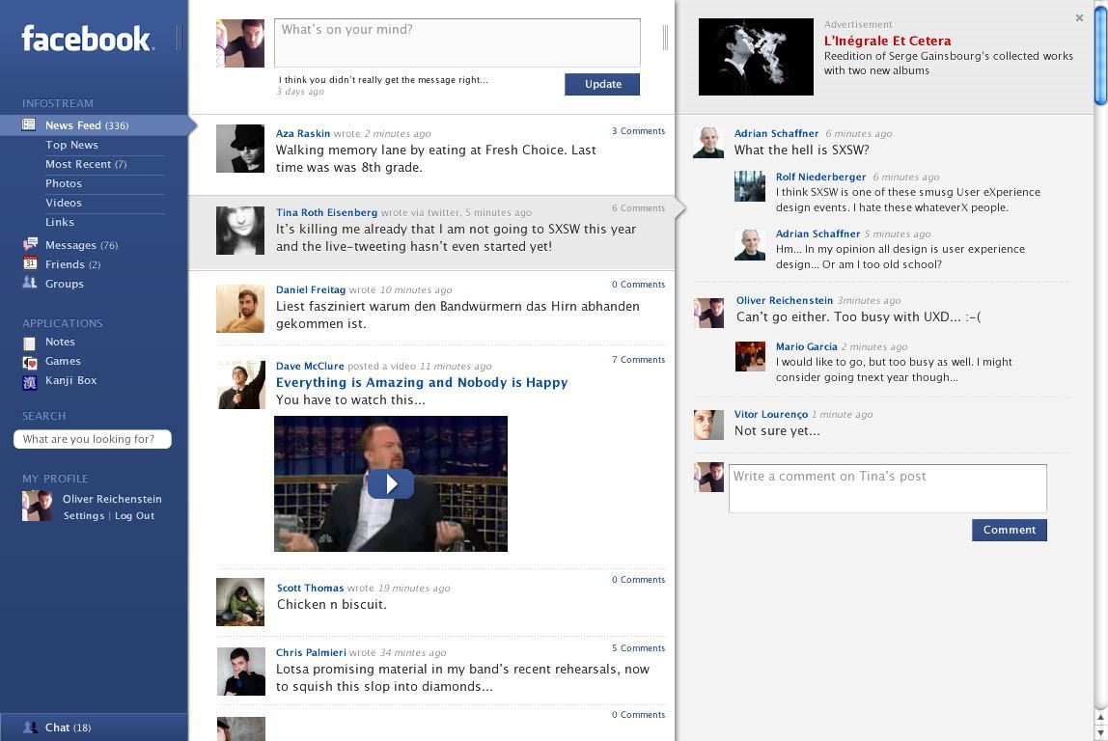Click the Games app icon
This screenshot has height=741, width=1108.
coord(30,363)
